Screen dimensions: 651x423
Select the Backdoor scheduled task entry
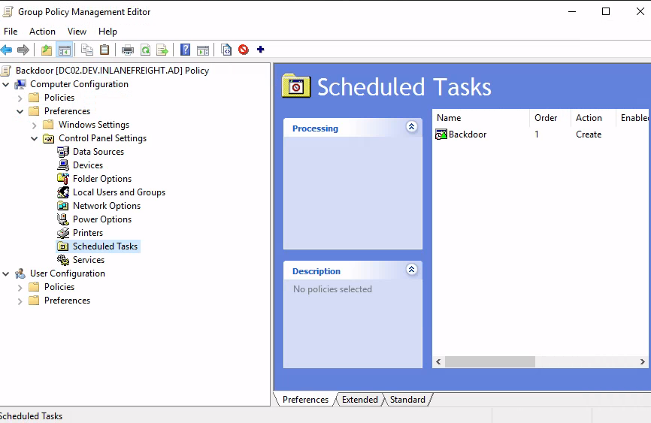point(467,134)
